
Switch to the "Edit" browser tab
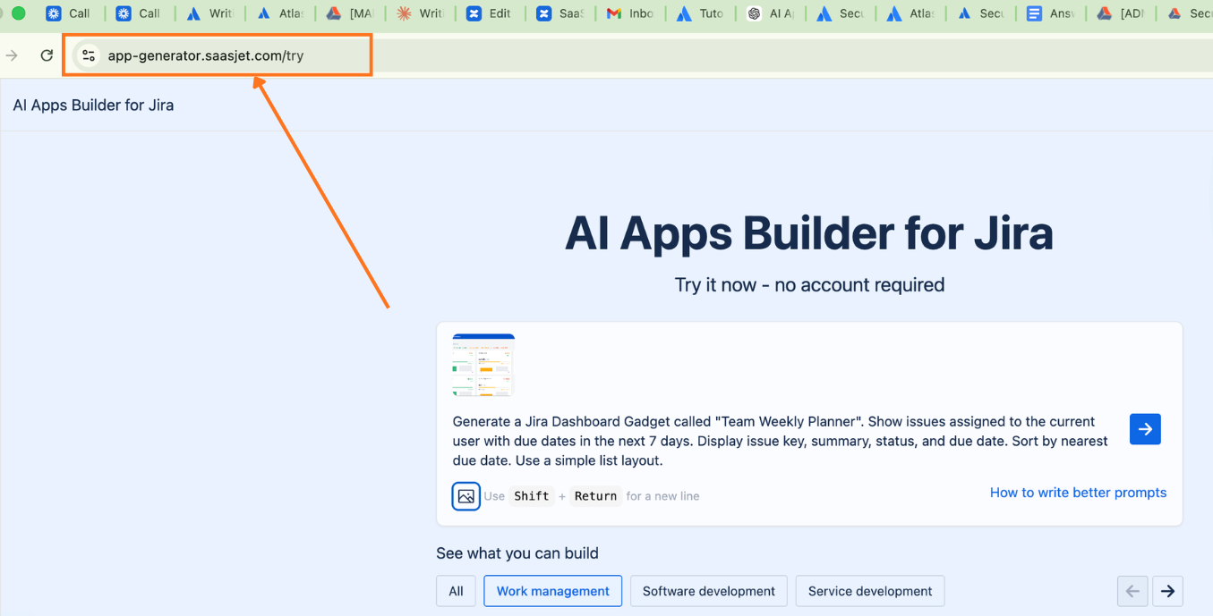(x=490, y=13)
